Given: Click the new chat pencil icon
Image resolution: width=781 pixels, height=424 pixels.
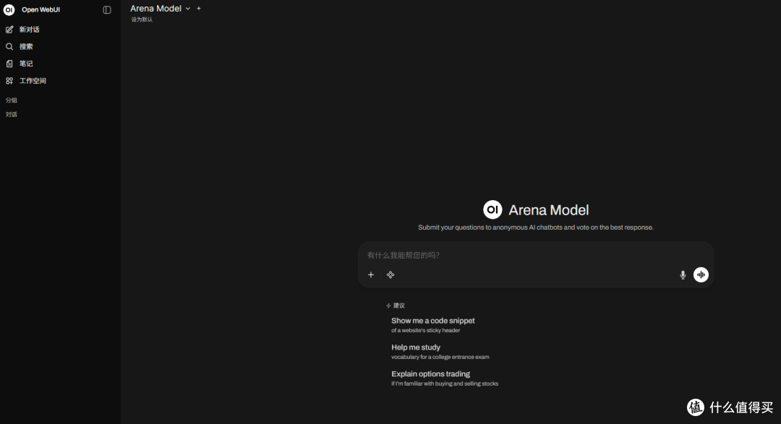Looking at the screenshot, I should pos(9,30).
